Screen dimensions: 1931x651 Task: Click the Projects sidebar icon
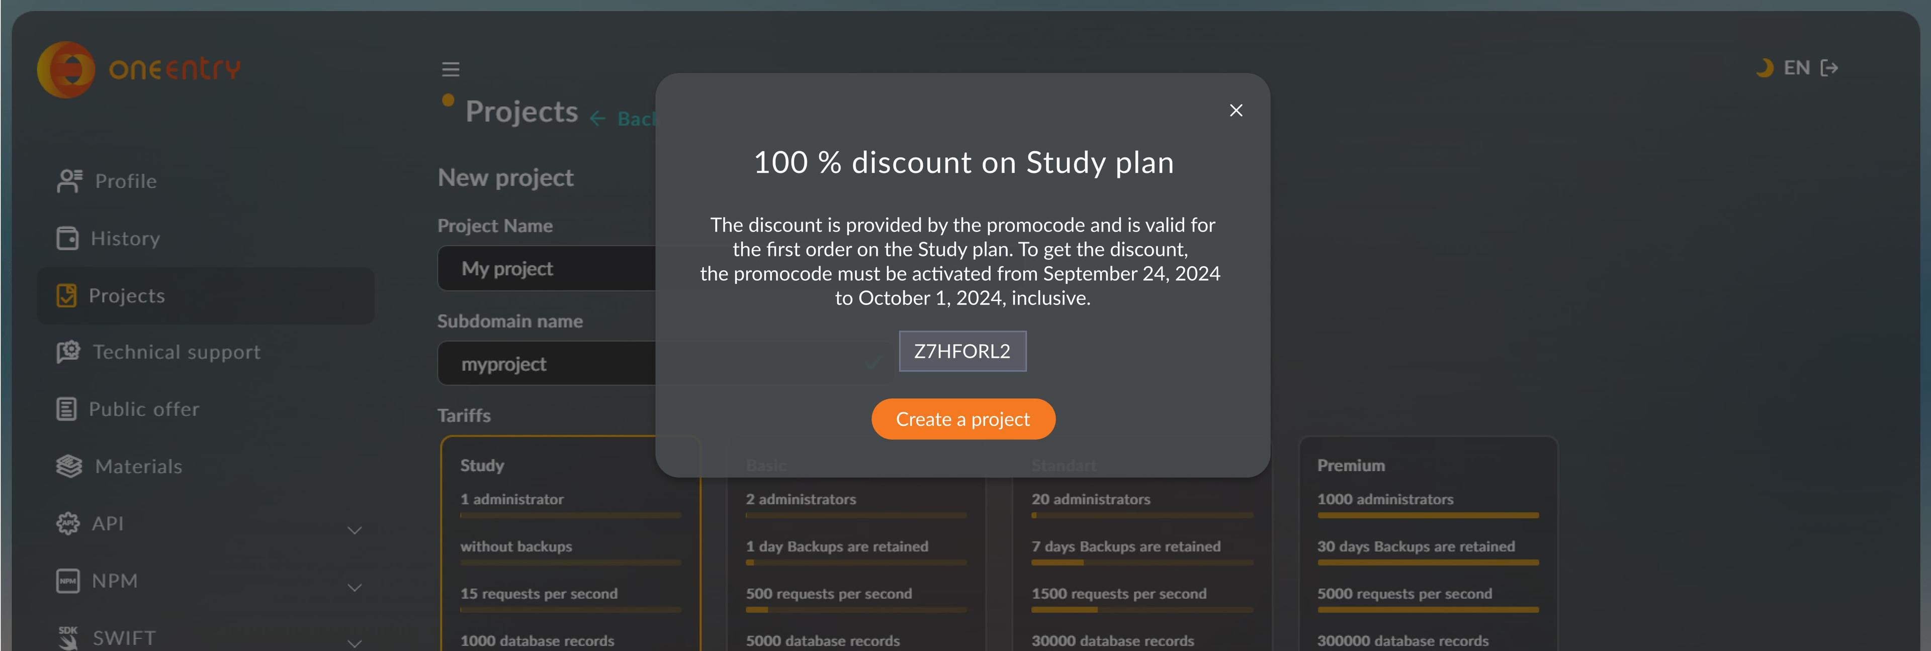pyautogui.click(x=67, y=296)
